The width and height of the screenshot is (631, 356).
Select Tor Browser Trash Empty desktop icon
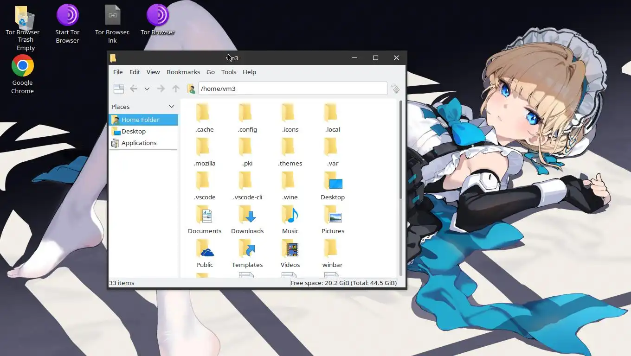coord(22,29)
